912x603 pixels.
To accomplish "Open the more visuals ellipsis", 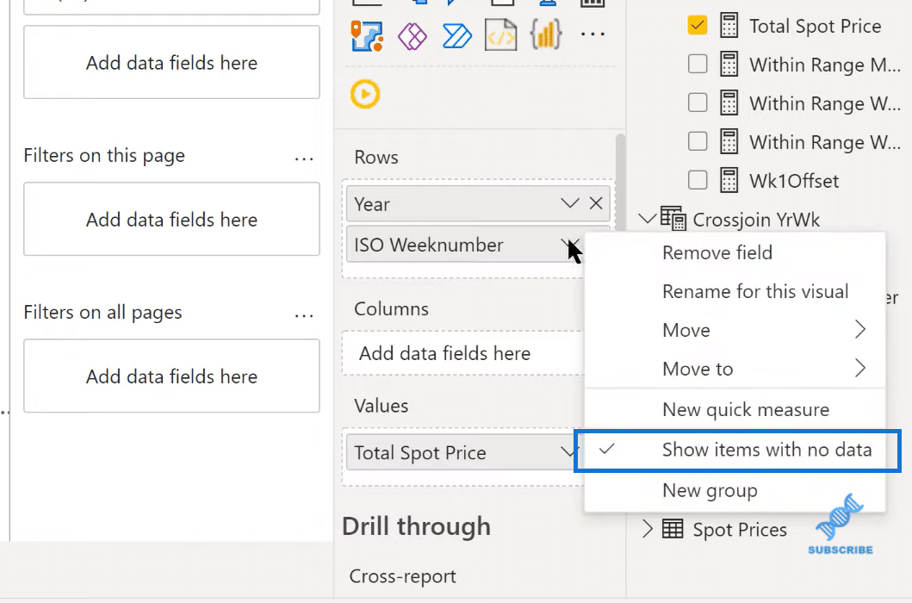I will pyautogui.click(x=592, y=34).
